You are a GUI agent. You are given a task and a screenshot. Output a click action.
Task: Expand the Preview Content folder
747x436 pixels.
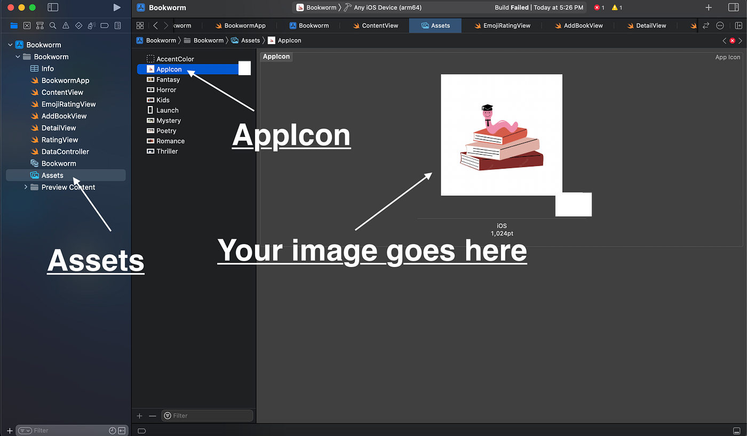(x=25, y=187)
